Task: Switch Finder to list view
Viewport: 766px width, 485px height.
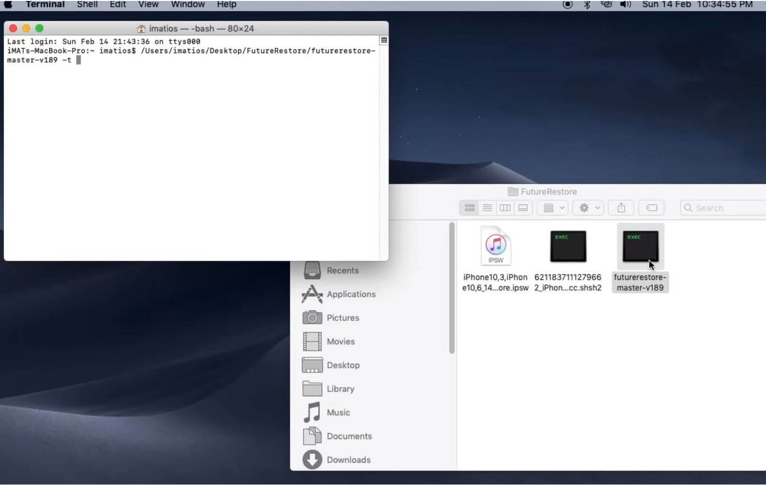Action: point(487,208)
